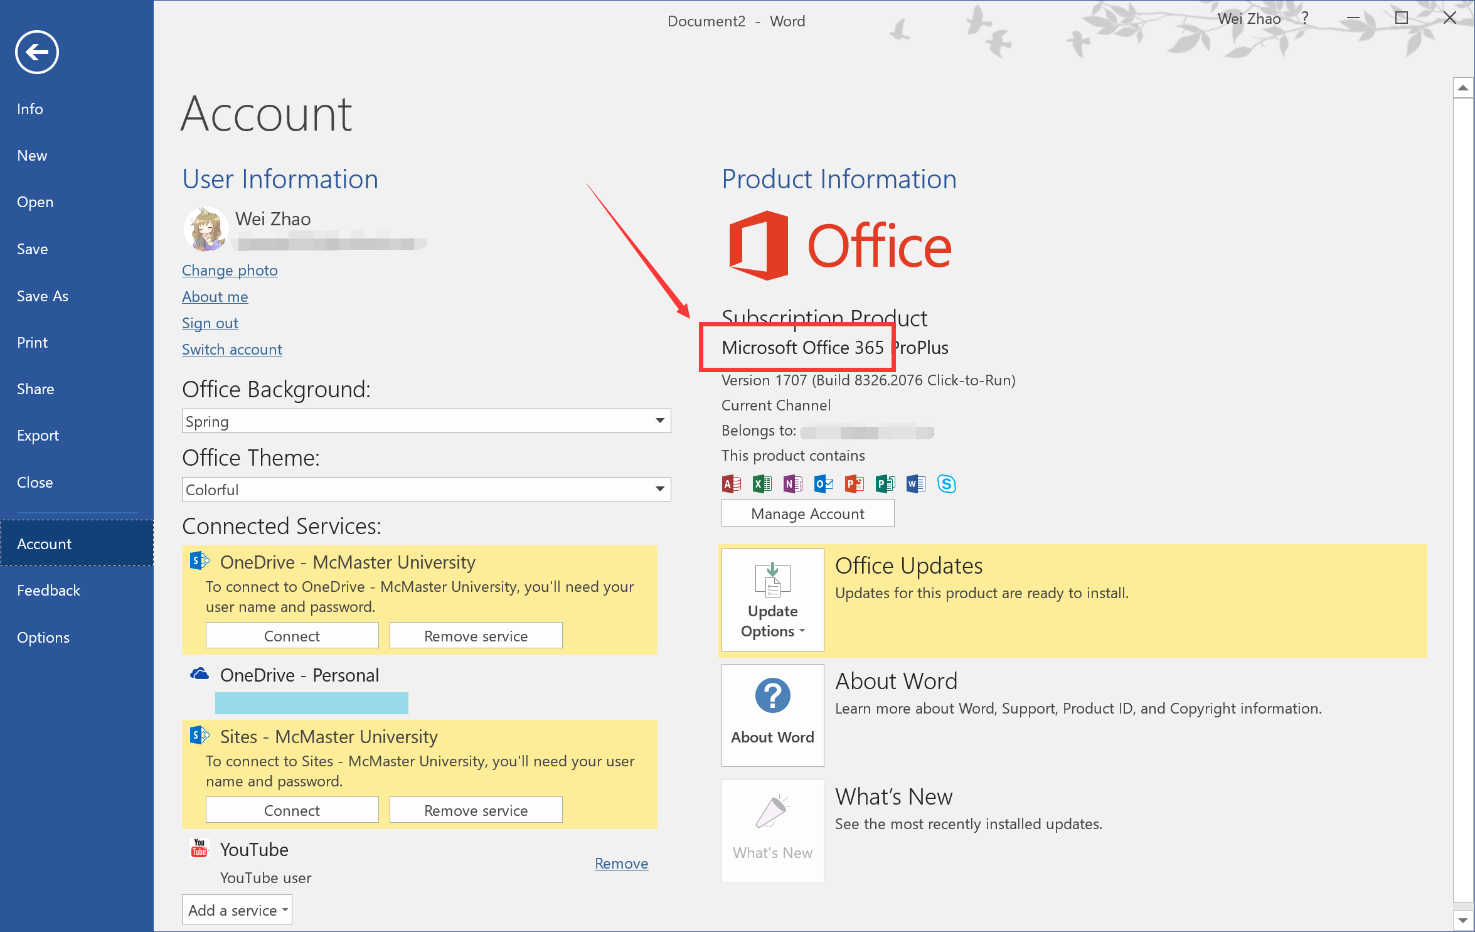Click the back arrow circle icon

tap(37, 52)
